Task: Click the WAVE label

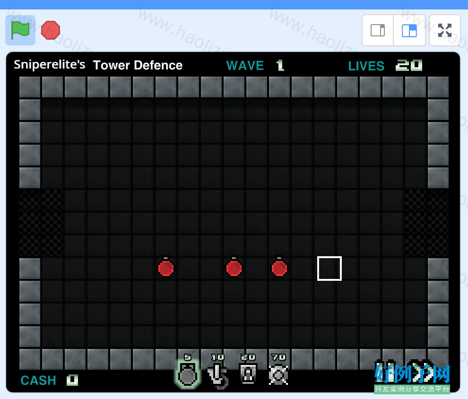Action: (x=245, y=66)
